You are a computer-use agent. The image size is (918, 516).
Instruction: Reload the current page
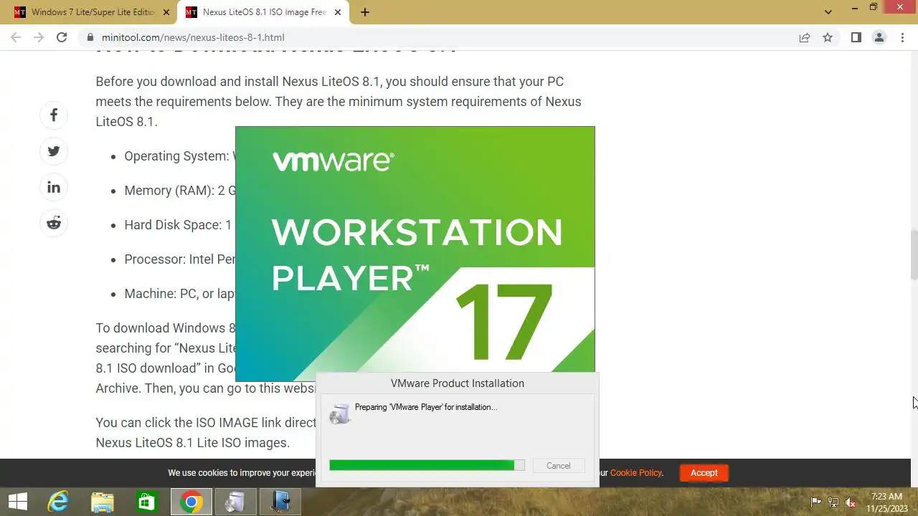(x=62, y=37)
